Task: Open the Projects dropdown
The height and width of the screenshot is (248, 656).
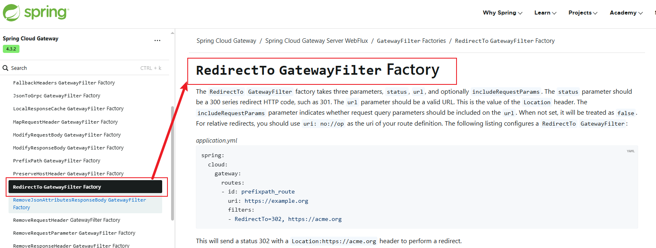Action: pos(583,13)
